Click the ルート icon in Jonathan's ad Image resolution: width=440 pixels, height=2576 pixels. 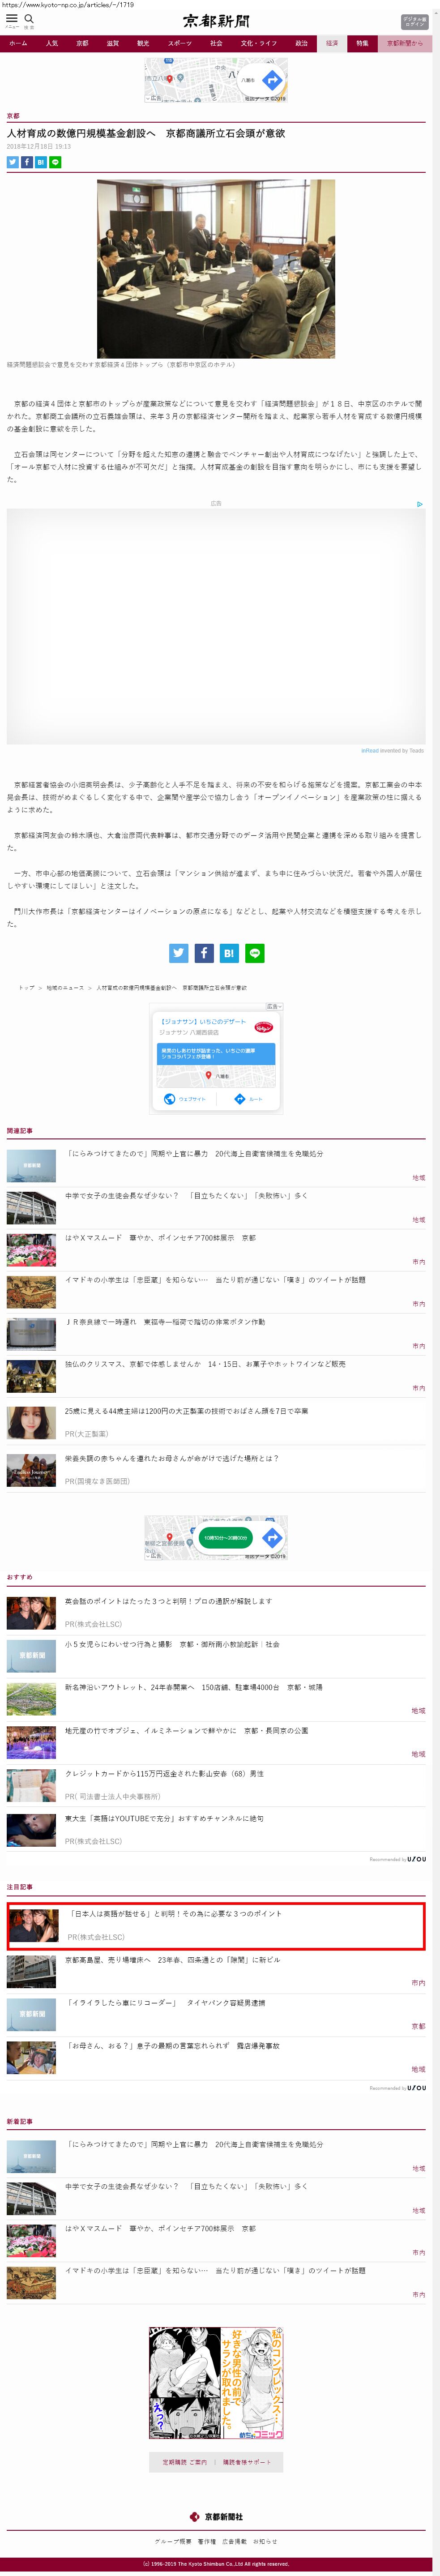[240, 1099]
